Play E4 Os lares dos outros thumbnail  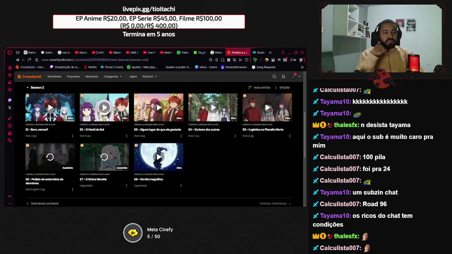(x=213, y=107)
